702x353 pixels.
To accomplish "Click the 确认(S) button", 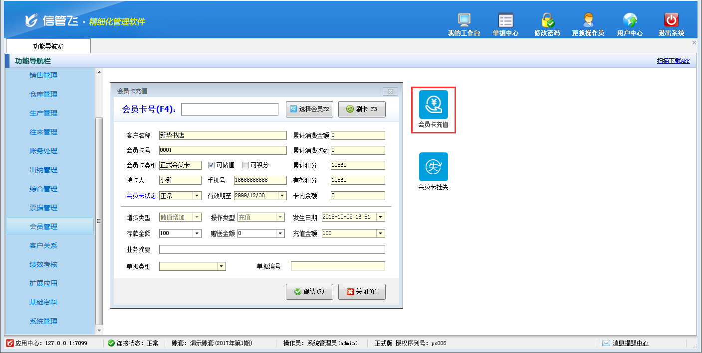I will click(x=309, y=292).
